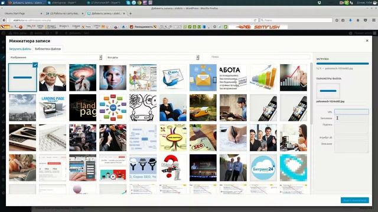The image size is (378, 212).
Task: Select the spiral galaxy thumbnail
Action: [x=83, y=78]
